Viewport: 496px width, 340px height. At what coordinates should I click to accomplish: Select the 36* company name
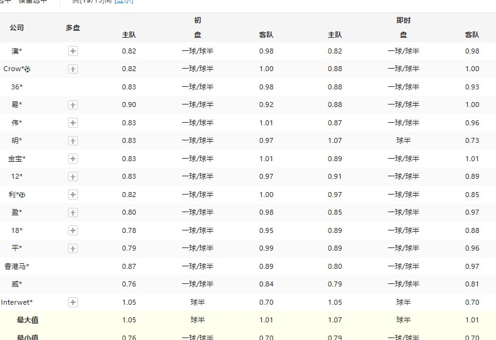pyautogui.click(x=17, y=87)
